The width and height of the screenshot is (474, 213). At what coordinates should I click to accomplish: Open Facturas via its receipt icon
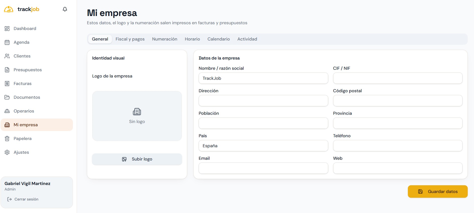7,83
